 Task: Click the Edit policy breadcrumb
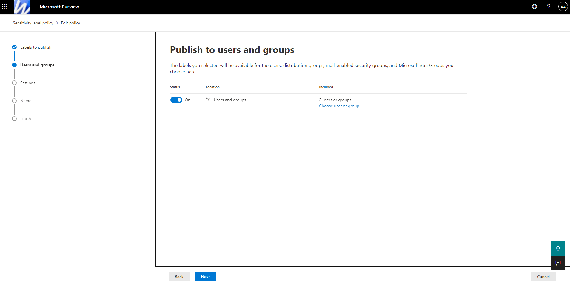click(70, 23)
